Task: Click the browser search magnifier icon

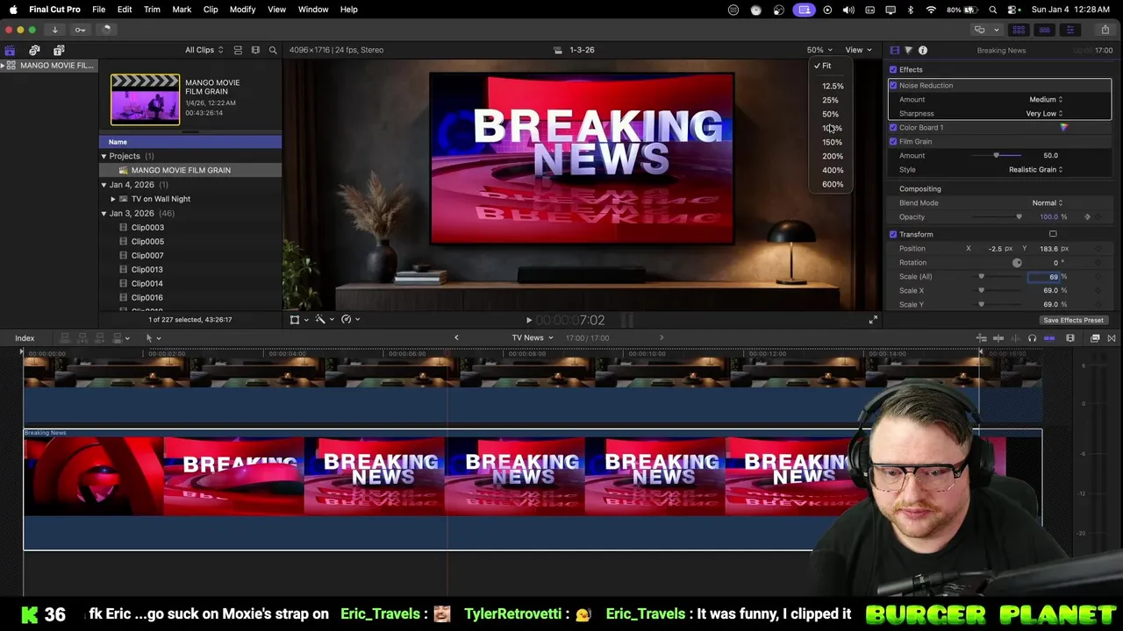Action: tap(273, 50)
